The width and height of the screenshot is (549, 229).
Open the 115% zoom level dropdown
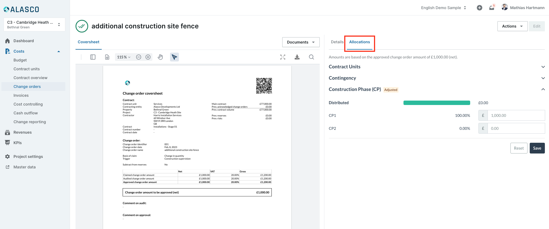click(123, 57)
